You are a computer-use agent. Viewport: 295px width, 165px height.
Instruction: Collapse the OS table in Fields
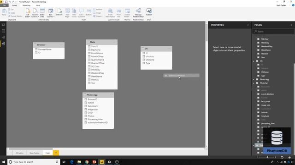pyautogui.click(x=254, y=61)
